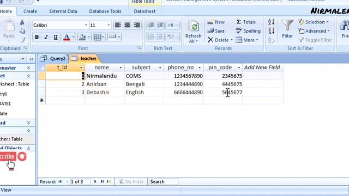Sort descending Z to A

pyautogui.click(x=271, y=30)
